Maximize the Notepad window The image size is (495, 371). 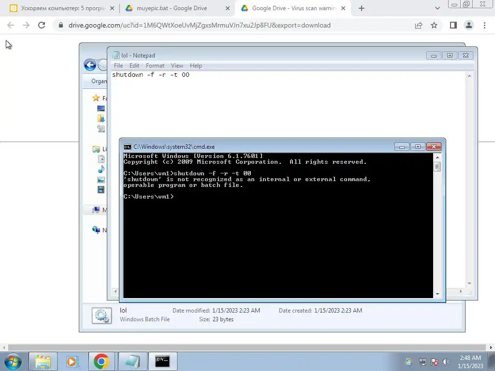(450, 56)
